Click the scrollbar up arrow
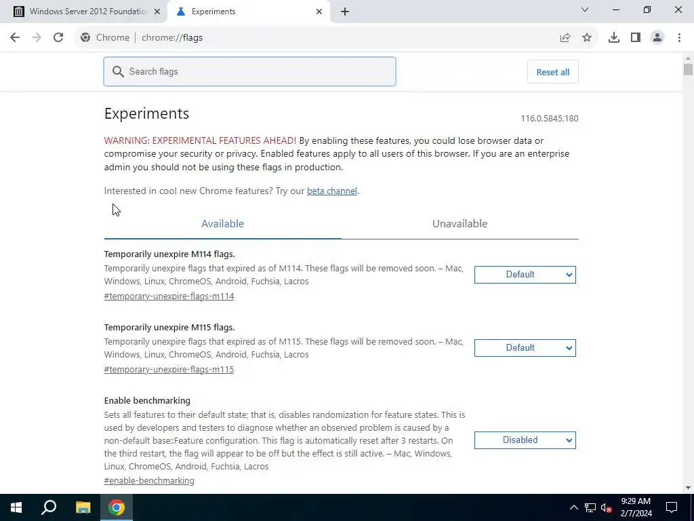 click(x=688, y=58)
